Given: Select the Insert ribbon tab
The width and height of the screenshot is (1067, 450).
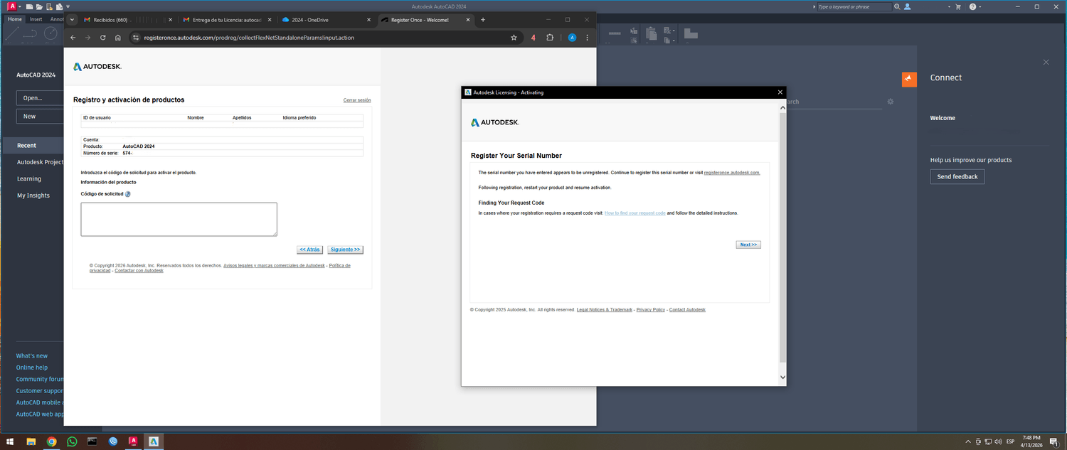Looking at the screenshot, I should tap(36, 19).
